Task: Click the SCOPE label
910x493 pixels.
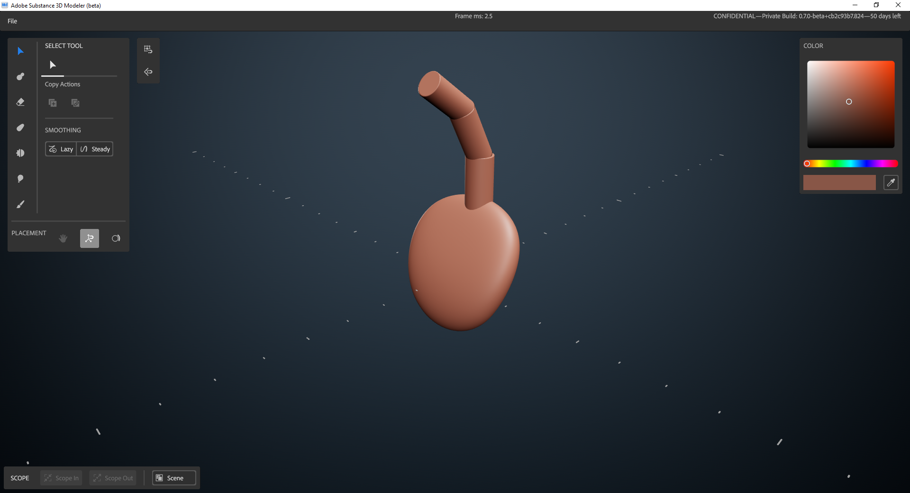Action: 20,478
